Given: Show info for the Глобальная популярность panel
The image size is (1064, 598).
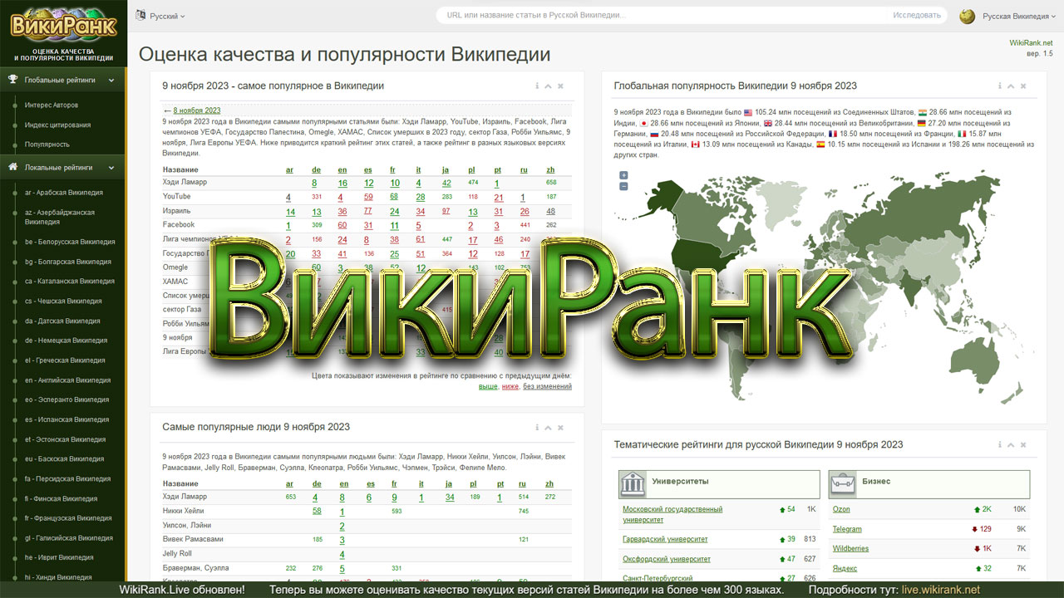Looking at the screenshot, I should [x=1000, y=86].
